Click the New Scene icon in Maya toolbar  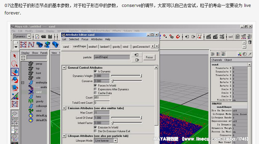(37, 37)
